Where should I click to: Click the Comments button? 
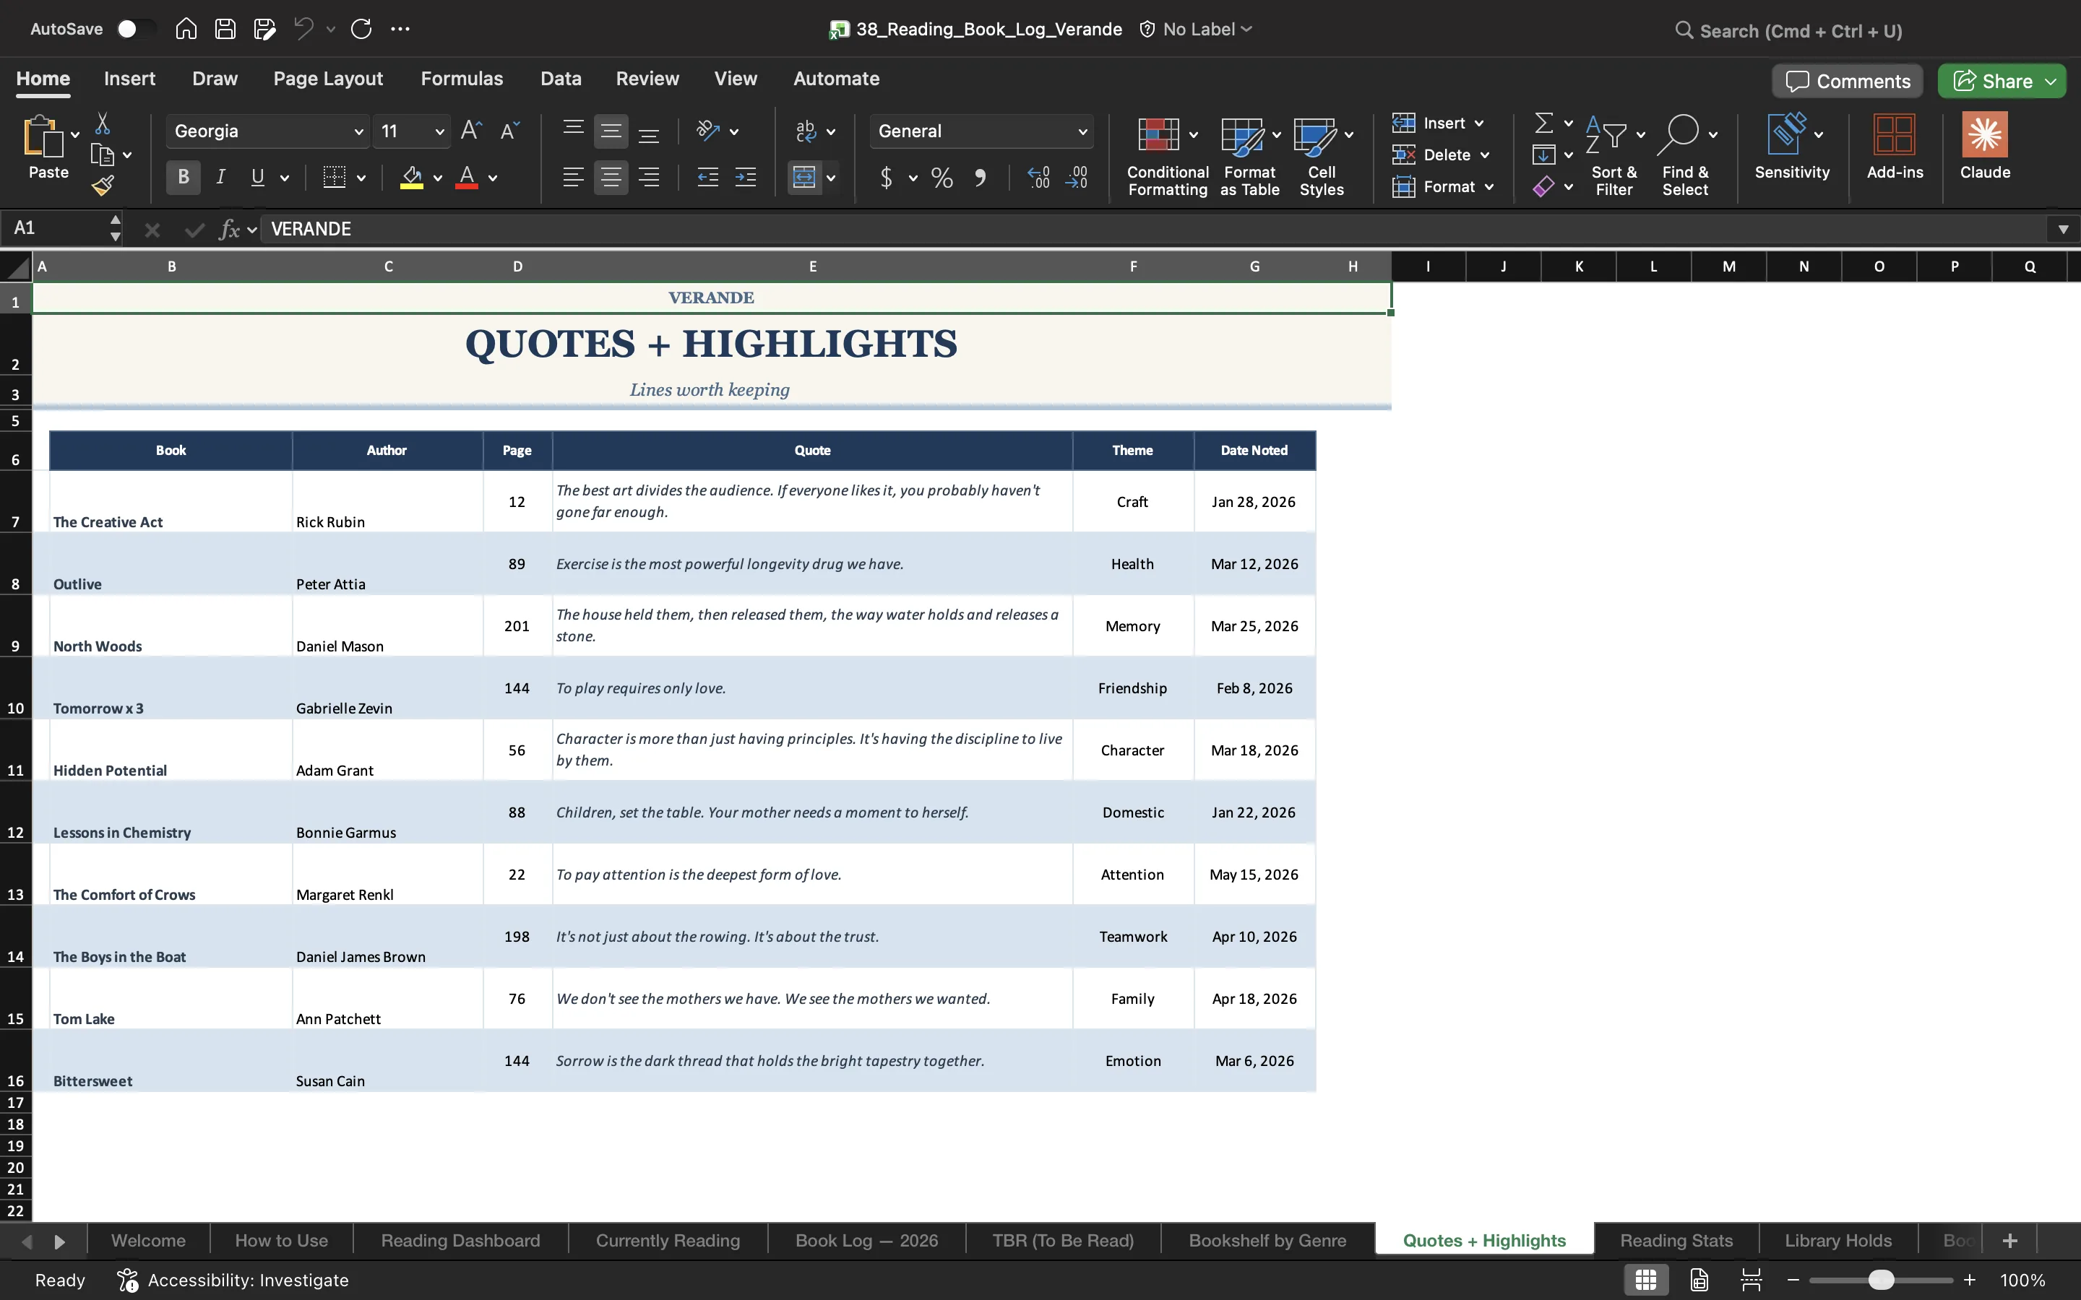point(1847,81)
